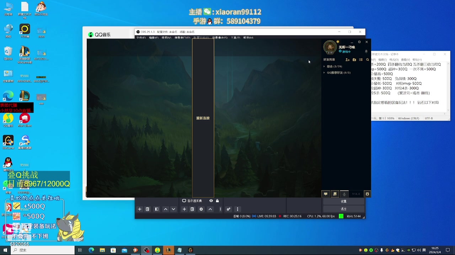The height and width of the screenshot is (255, 455).
Task: Click the 退出 button in OBS
Action: click(344, 209)
